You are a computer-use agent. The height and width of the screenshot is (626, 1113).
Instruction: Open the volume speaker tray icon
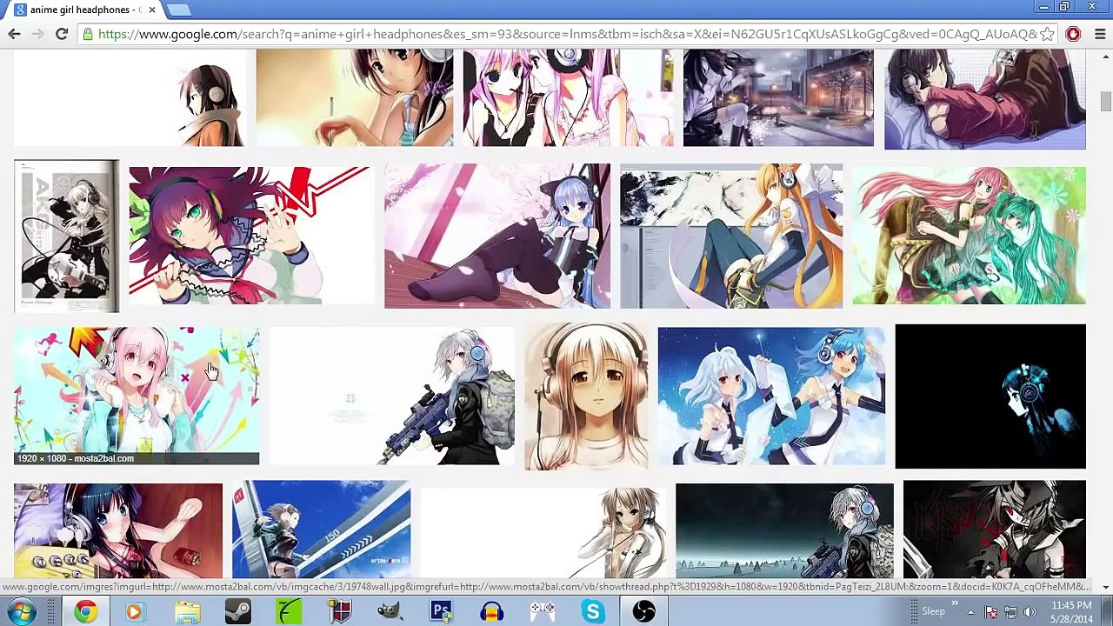[x=1030, y=612]
